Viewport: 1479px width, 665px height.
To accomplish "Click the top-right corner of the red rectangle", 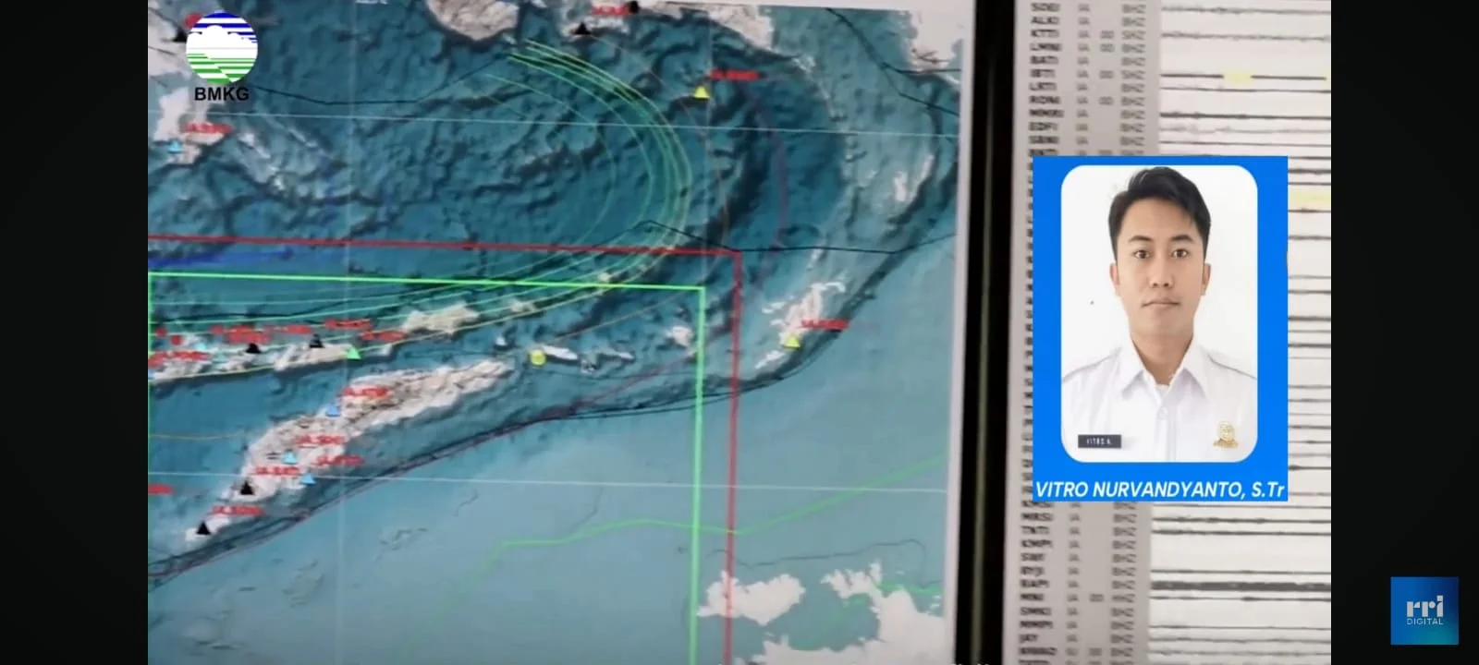I will tap(739, 253).
